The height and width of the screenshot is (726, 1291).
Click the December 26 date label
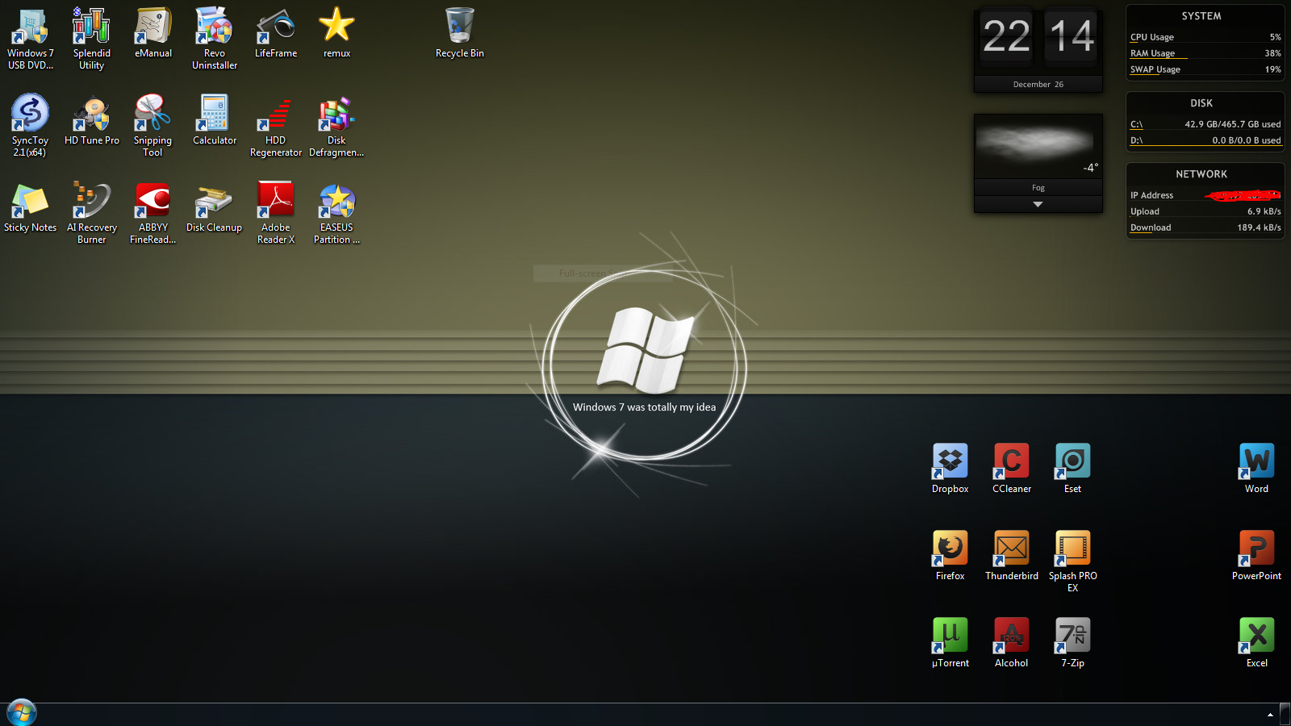click(x=1038, y=85)
